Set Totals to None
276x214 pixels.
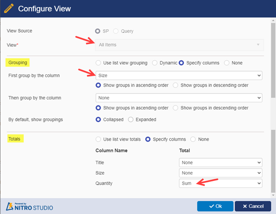[x=193, y=139]
